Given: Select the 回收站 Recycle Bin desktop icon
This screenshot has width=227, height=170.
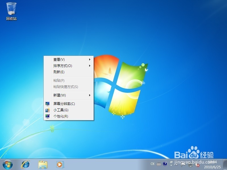Looking at the screenshot, I should [x=11, y=11].
